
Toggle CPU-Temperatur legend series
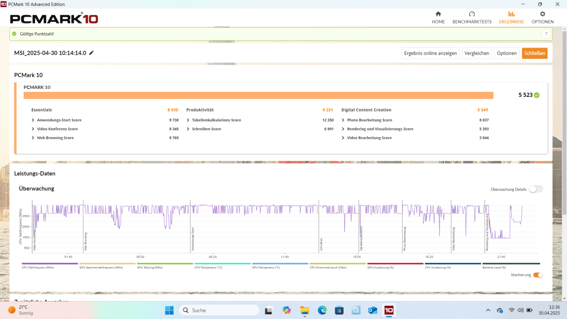(223, 266)
